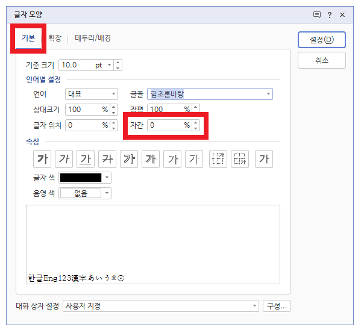Switch to the 확장 tab

pyautogui.click(x=55, y=38)
